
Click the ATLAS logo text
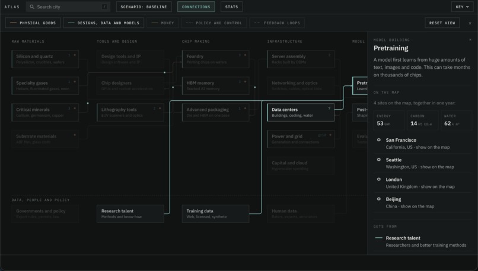(12, 7)
